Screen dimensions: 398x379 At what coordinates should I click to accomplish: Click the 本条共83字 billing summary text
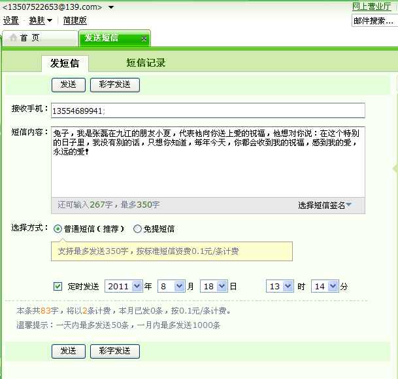point(124,311)
